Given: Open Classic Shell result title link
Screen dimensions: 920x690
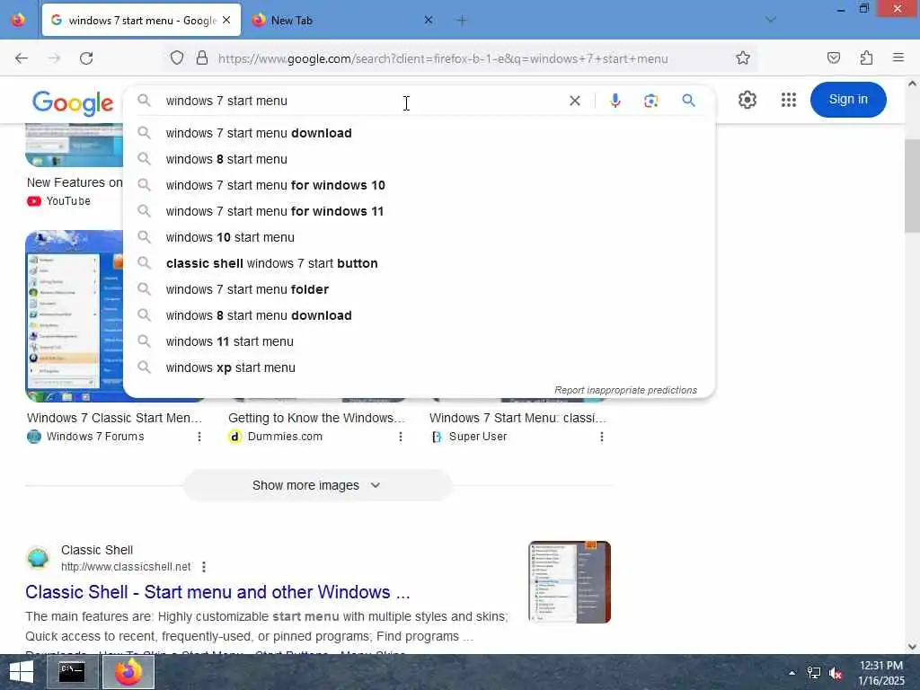Looking at the screenshot, I should 217,592.
